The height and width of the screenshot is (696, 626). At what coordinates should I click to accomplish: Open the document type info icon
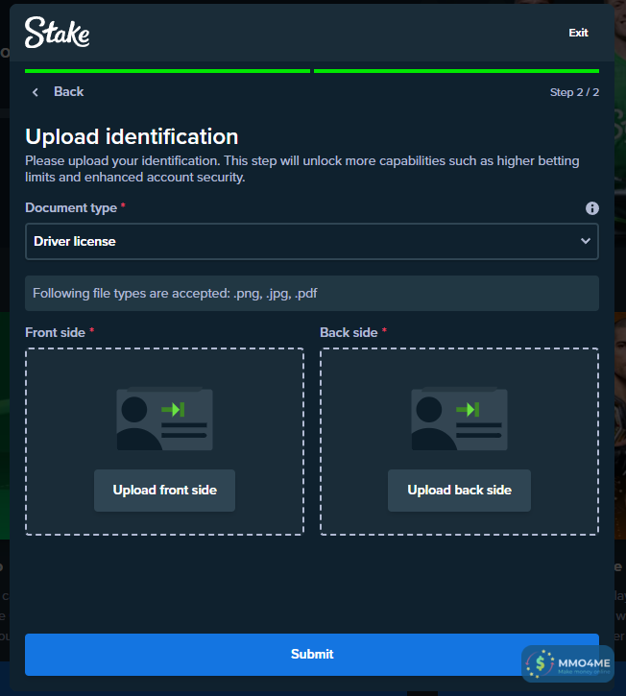(591, 208)
